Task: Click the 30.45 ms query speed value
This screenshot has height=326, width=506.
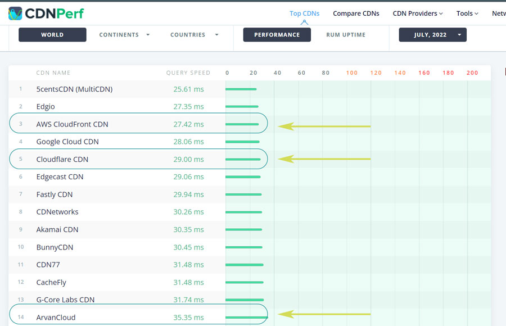Action: click(188, 247)
